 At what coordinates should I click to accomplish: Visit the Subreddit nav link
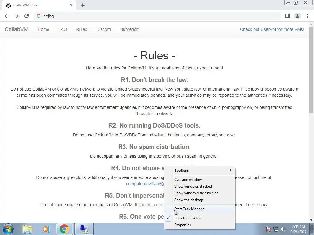[129, 29]
